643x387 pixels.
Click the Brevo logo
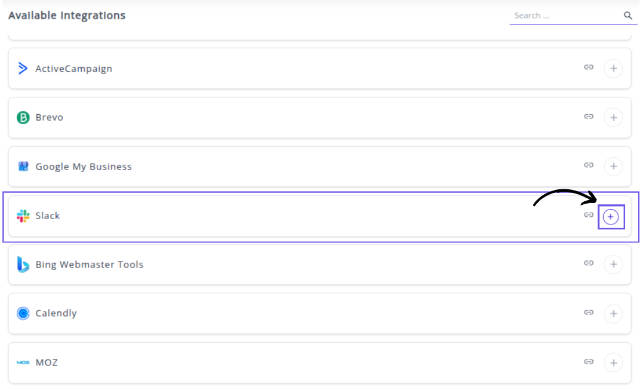(x=23, y=118)
